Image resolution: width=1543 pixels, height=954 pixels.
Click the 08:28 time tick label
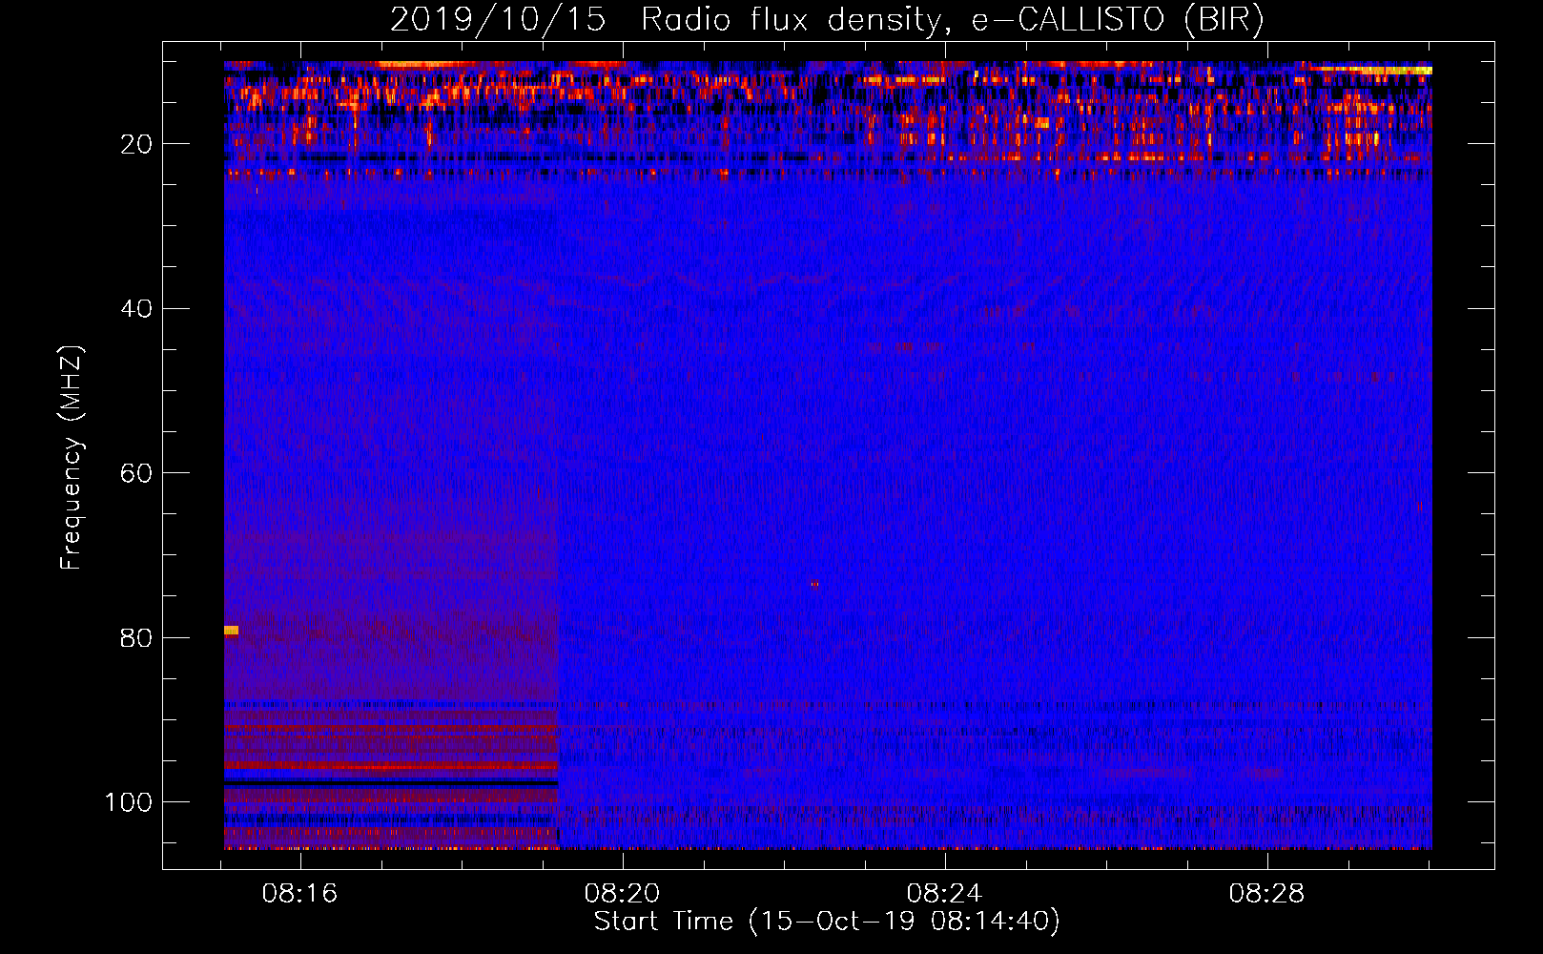tap(1267, 893)
